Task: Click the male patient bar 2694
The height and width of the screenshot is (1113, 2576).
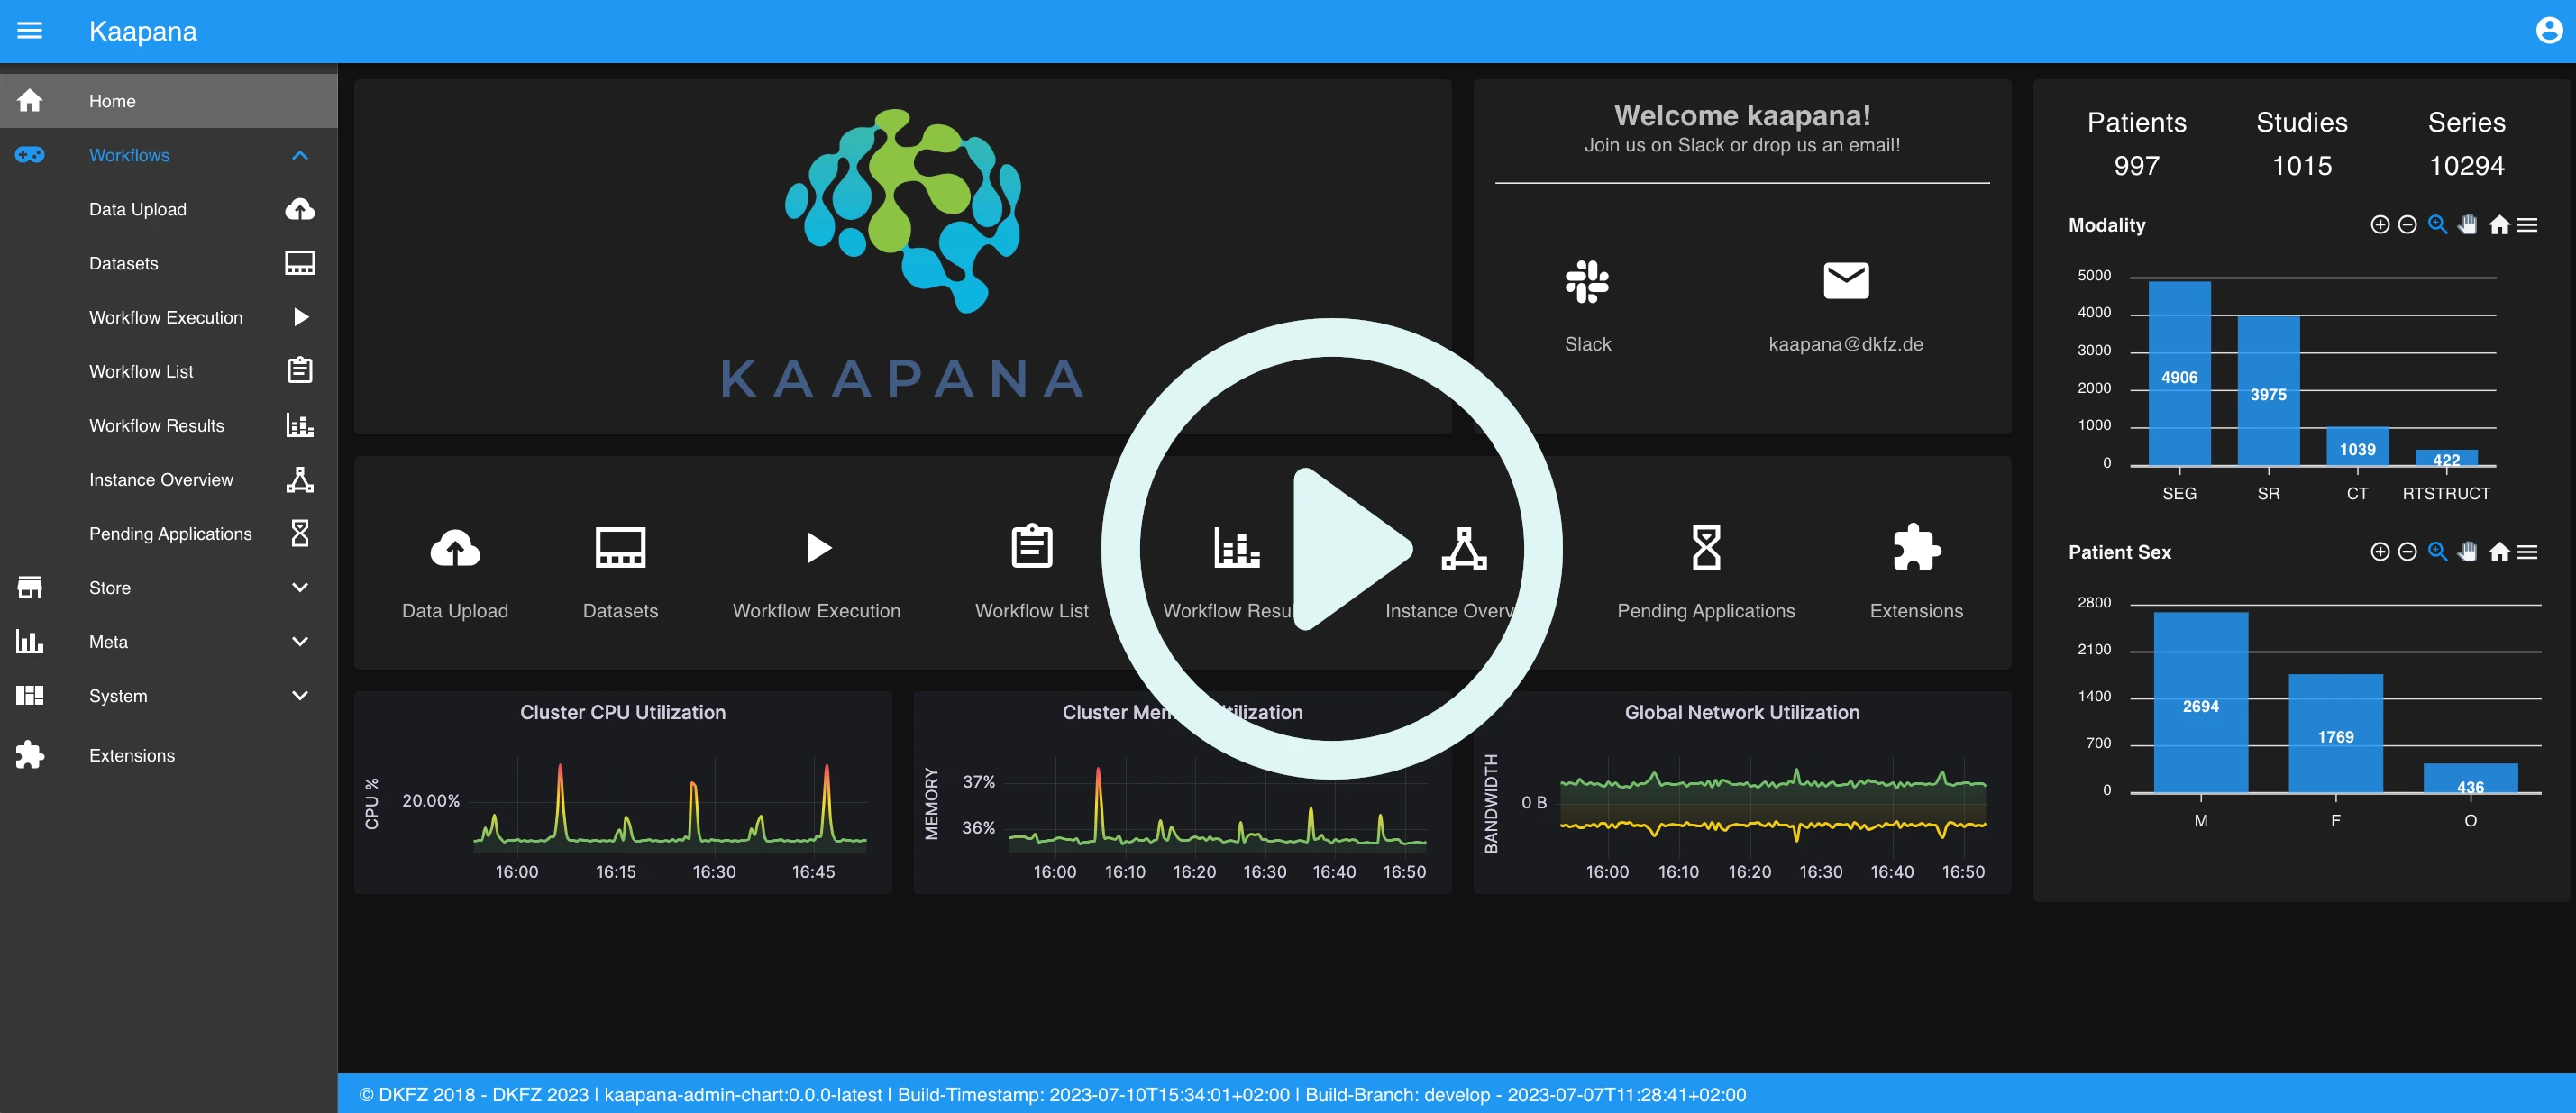Action: pyautogui.click(x=2200, y=702)
